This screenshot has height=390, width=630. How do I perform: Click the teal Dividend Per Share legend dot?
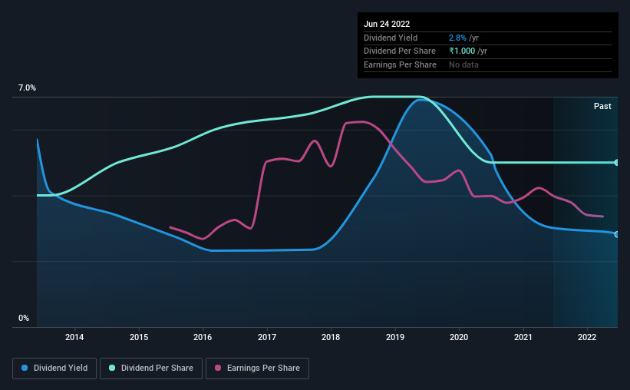pyautogui.click(x=112, y=368)
